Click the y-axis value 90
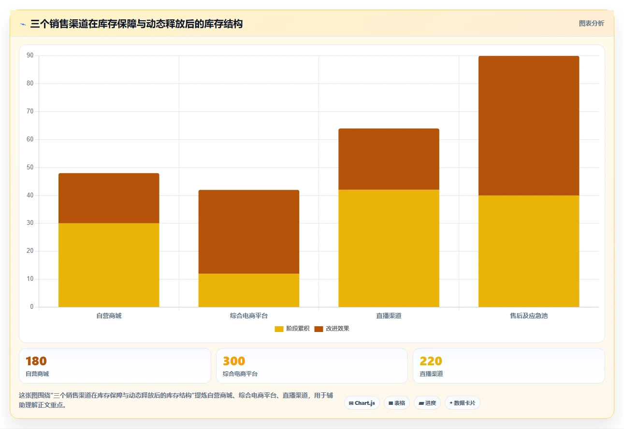Image resolution: width=624 pixels, height=429 pixels. [x=30, y=55]
